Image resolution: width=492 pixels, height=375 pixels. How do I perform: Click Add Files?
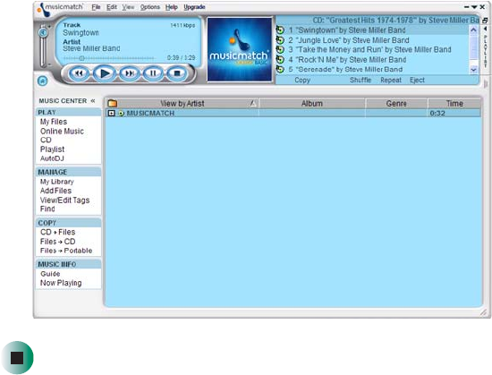pos(55,191)
